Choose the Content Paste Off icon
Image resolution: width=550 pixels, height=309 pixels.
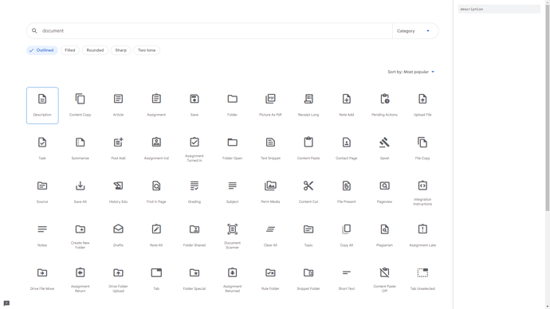pyautogui.click(x=384, y=272)
